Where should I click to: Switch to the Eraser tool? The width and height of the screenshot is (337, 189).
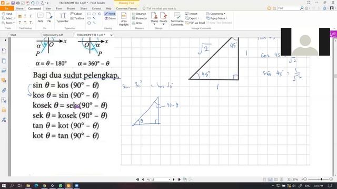tap(110, 18)
